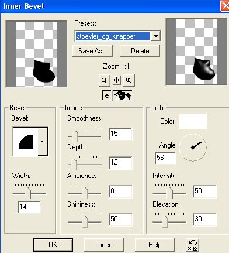The width and height of the screenshot is (229, 253).
Task: Click the zoom out magnifier icon
Action: tap(104, 80)
